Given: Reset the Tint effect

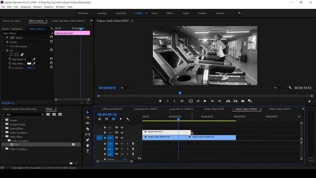Looking at the screenshot, I should [51, 50].
